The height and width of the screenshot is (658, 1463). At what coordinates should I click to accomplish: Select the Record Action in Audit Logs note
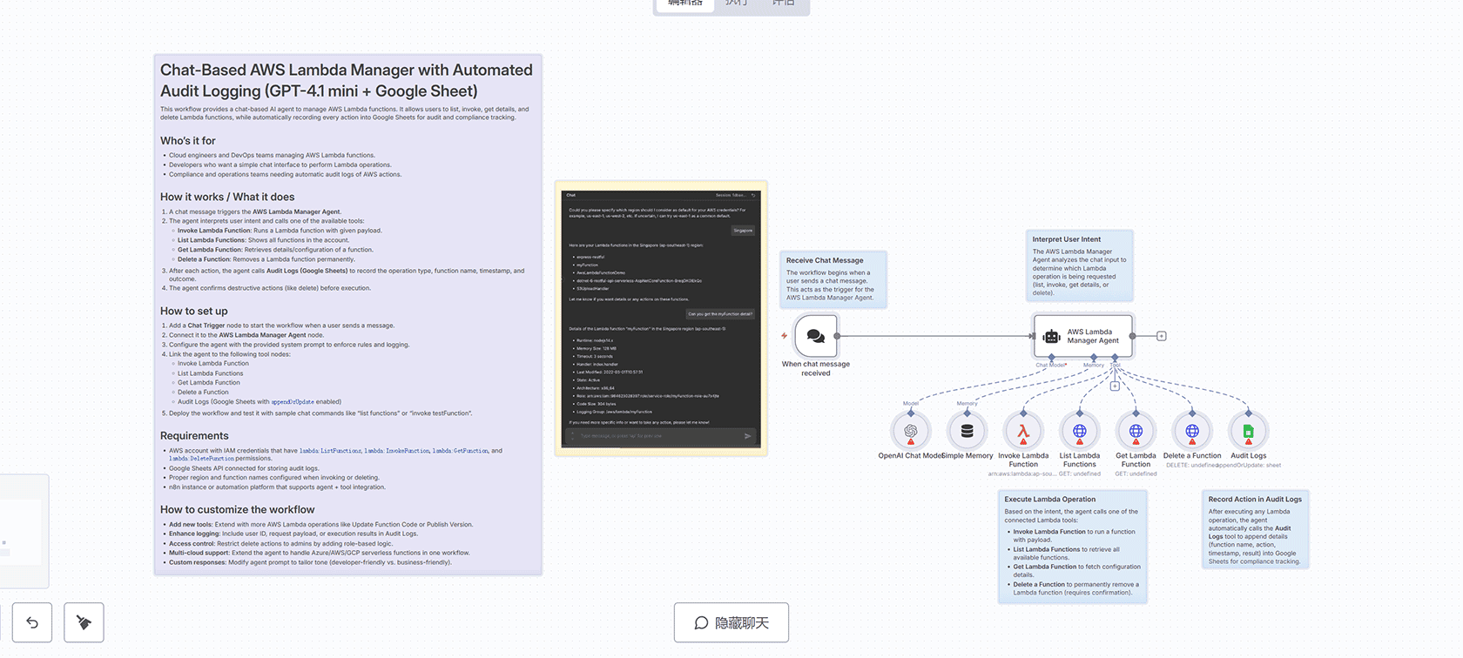point(1255,530)
